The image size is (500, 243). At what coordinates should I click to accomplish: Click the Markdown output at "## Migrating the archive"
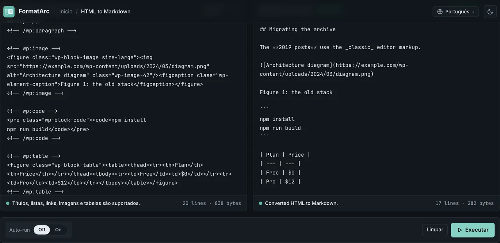(x=298, y=29)
